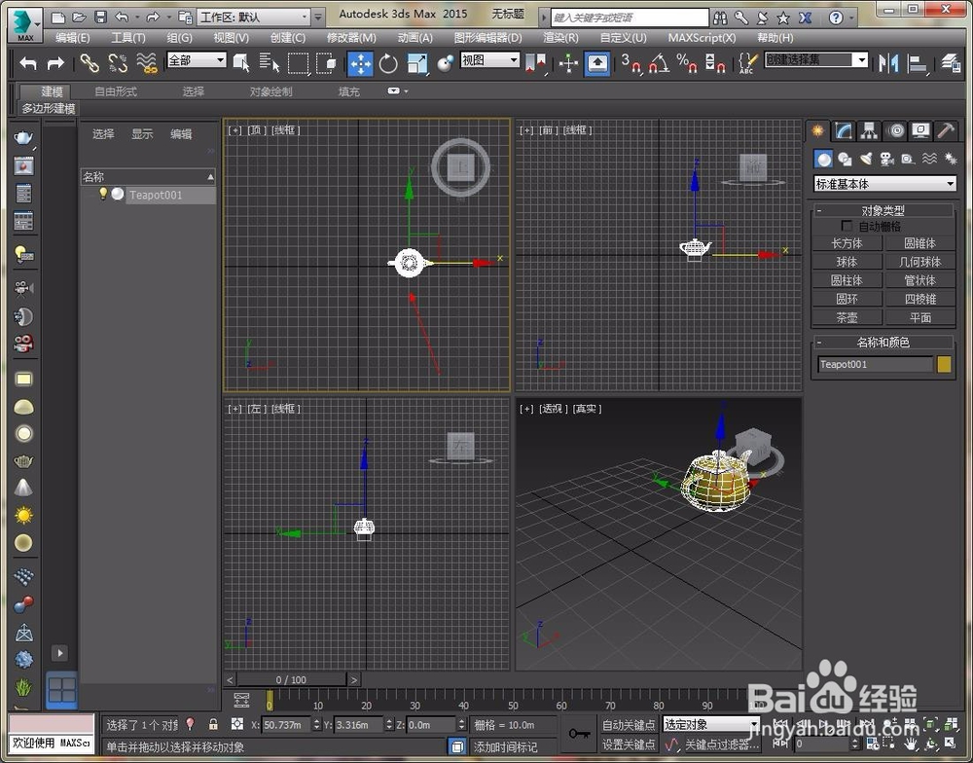Screen dimensions: 973x763
Task: Click the application MAX logo button
Action: 25,25
